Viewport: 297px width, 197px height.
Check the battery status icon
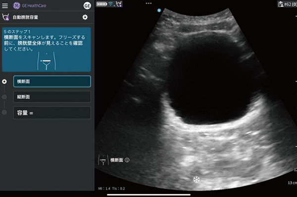[101, 4]
